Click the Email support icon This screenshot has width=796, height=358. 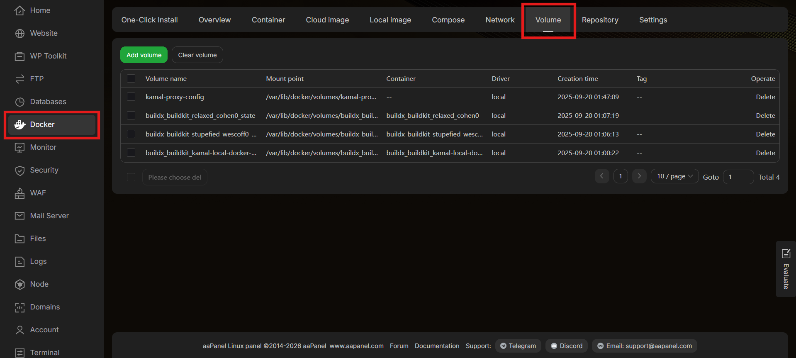click(x=600, y=346)
